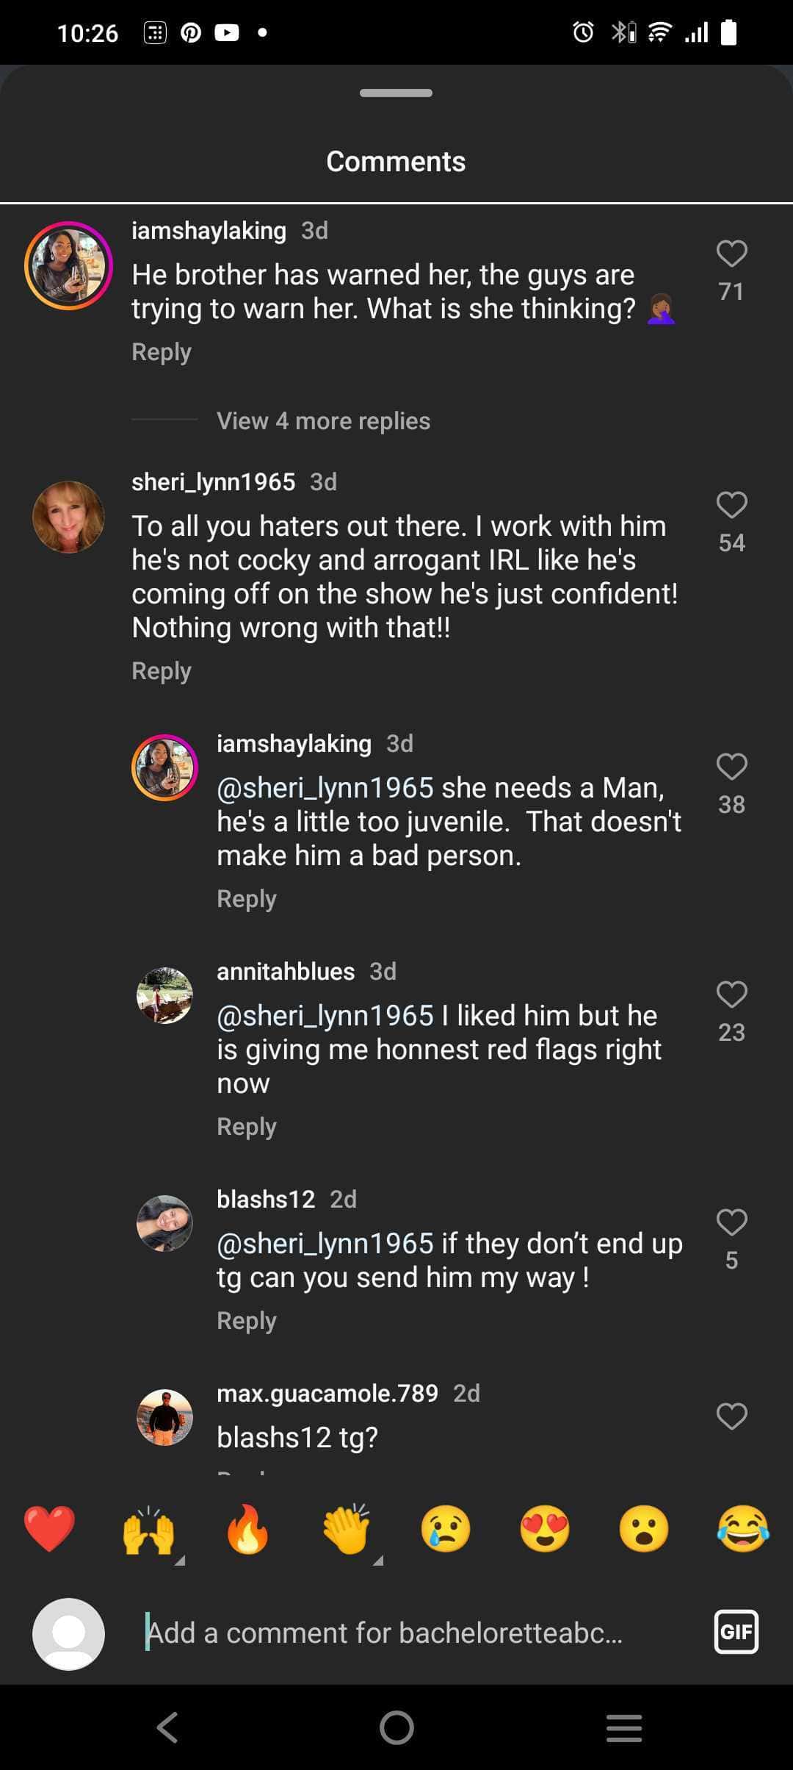
Task: Choose the heart-eyes emoji
Action: [x=545, y=1530]
